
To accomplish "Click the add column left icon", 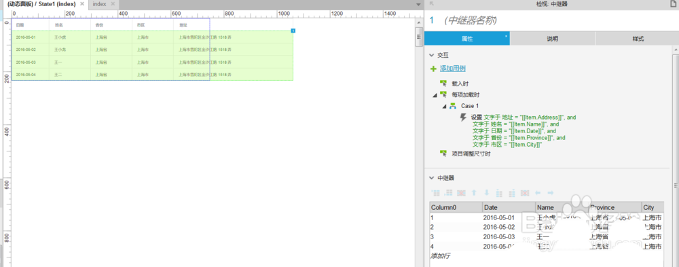I will [x=499, y=192].
